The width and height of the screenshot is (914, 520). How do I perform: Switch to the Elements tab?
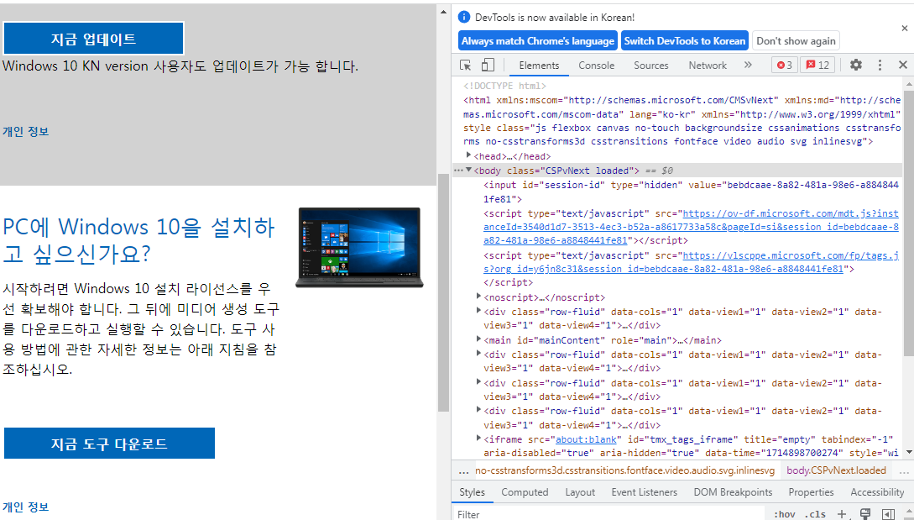coord(539,66)
